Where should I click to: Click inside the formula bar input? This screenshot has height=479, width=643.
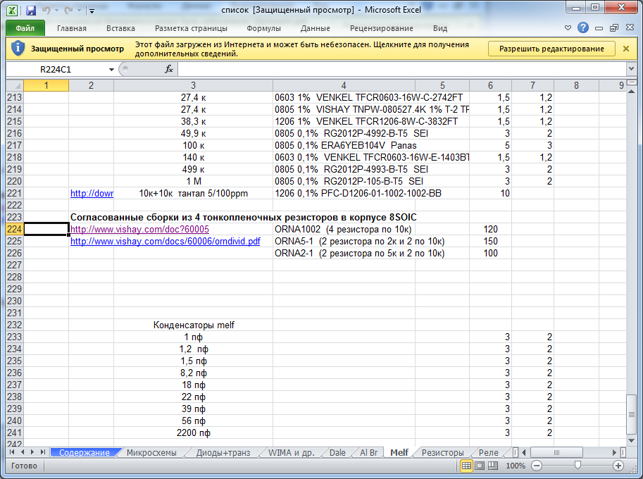click(402, 69)
